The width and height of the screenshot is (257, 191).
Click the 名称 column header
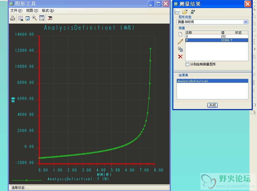coord(189,33)
